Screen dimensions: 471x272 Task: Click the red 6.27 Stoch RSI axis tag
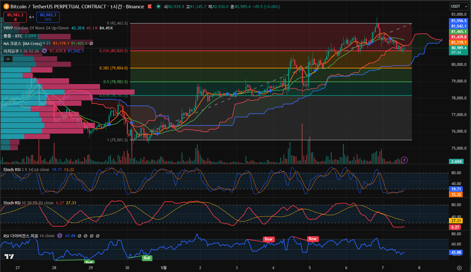tap(455, 227)
